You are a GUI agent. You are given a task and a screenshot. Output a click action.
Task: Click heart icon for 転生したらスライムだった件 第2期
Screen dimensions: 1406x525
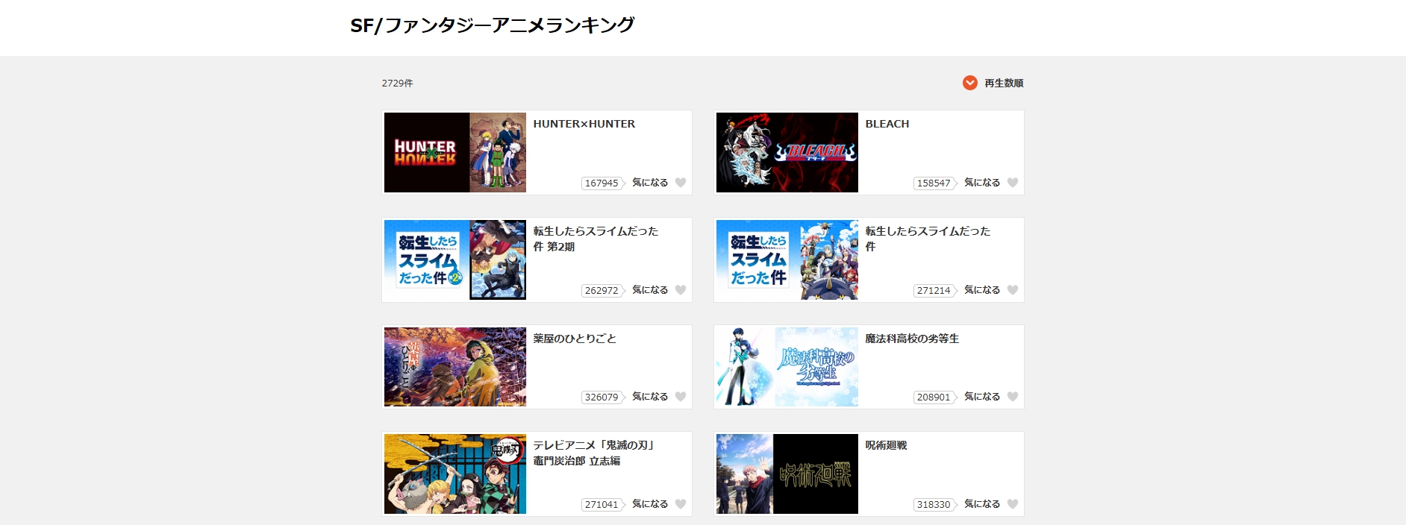[681, 290]
